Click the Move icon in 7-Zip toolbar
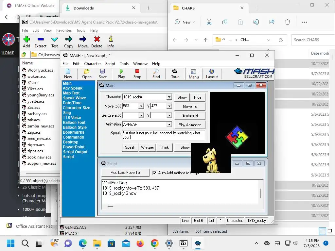The image size is (335, 251). tap(83, 42)
